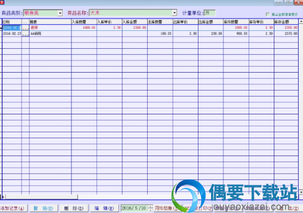
Task: Click the 入库单价 column header
Action: point(109,22)
